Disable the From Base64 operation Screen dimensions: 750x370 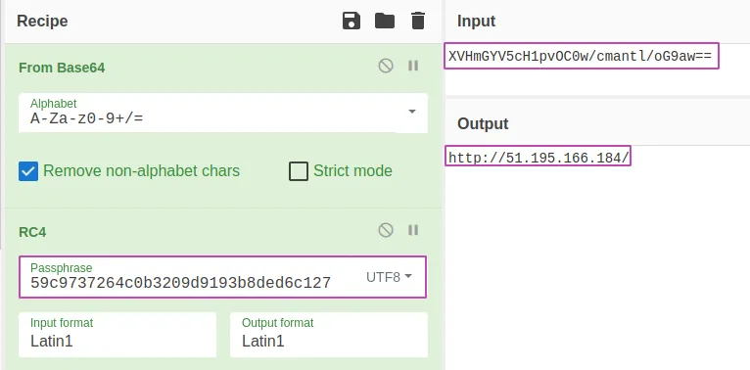pos(386,66)
